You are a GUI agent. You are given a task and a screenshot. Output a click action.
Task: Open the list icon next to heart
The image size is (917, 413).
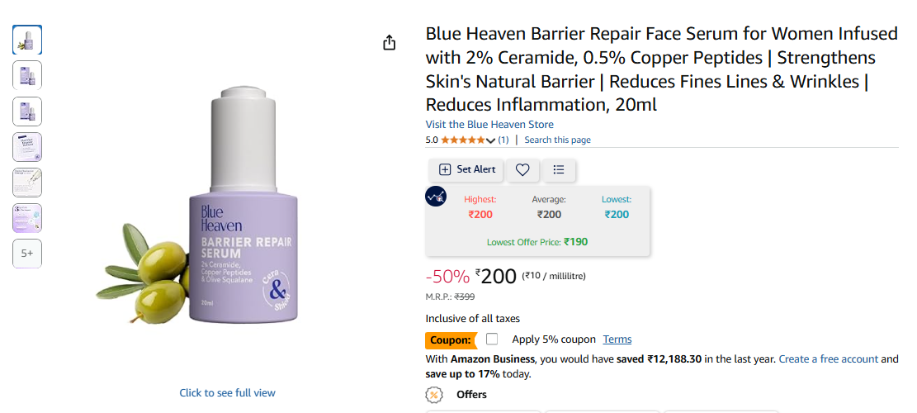(x=559, y=169)
